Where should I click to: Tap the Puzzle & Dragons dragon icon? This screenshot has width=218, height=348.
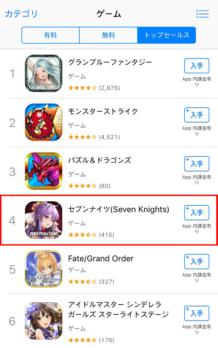click(x=44, y=171)
